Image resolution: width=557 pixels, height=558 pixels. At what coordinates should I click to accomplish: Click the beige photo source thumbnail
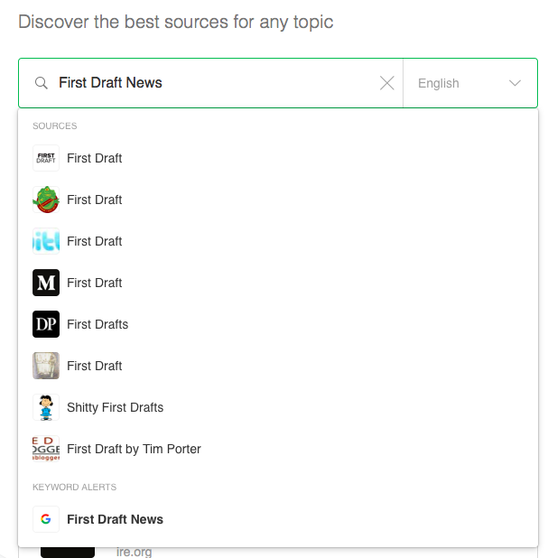(46, 366)
